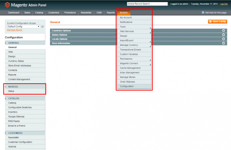Open the Customers top menu
Screen dimensions: 231x150
click(x=54, y=13)
